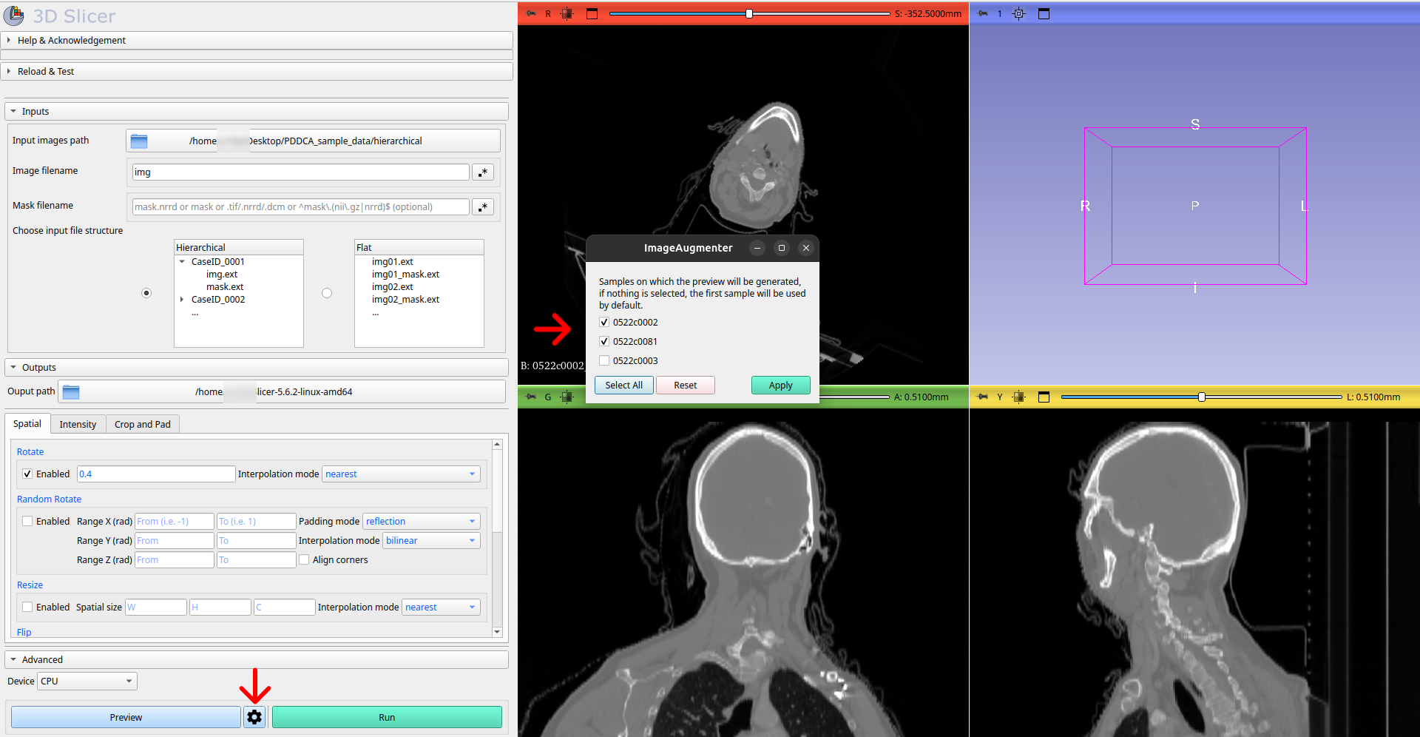Click the Rotate value field 0.4
Viewport: 1420px width, 737px height.
pos(156,474)
